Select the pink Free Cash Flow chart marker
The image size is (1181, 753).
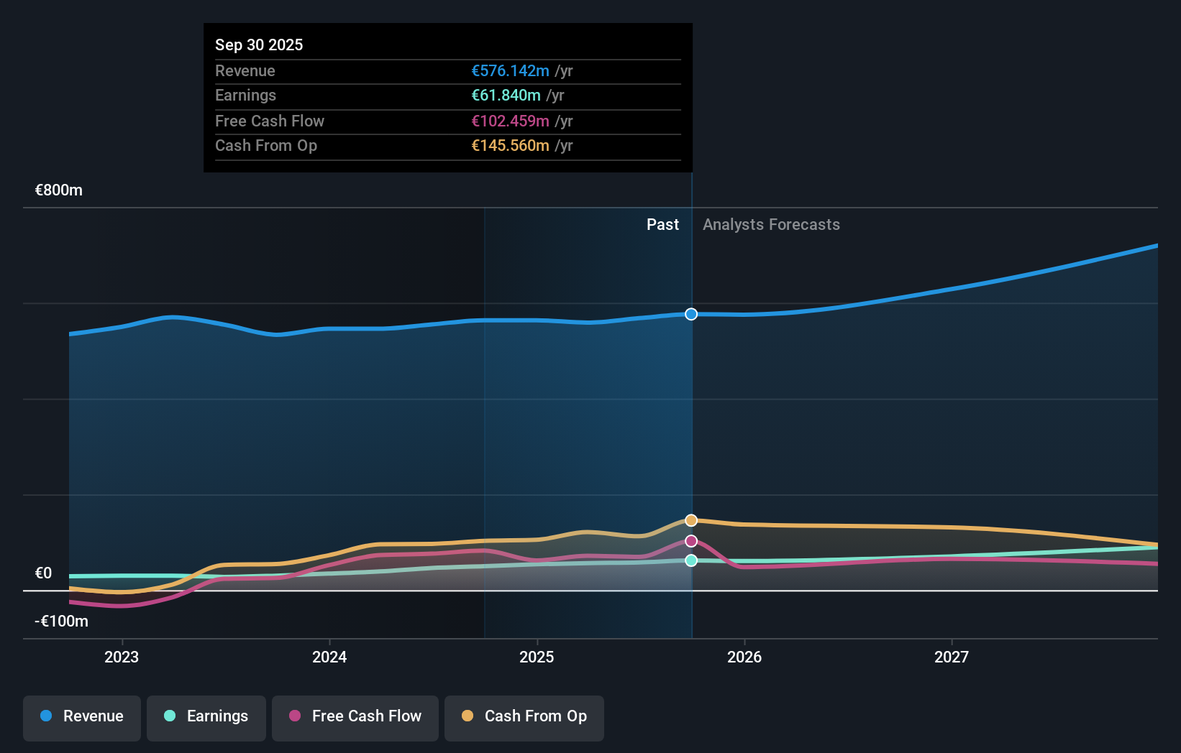point(691,540)
